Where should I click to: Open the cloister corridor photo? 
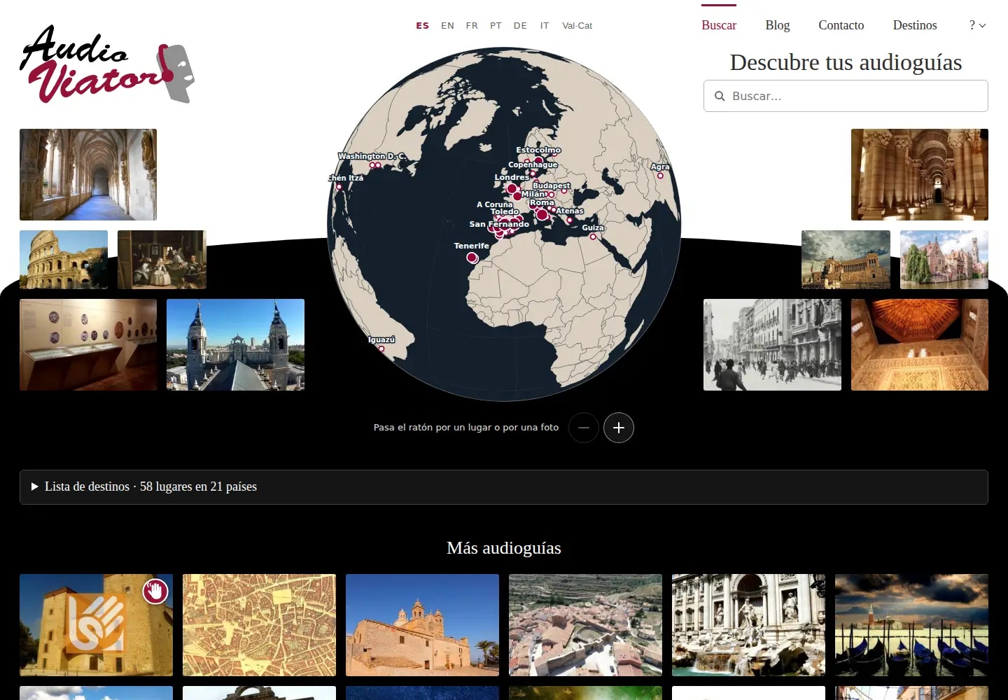(88, 175)
